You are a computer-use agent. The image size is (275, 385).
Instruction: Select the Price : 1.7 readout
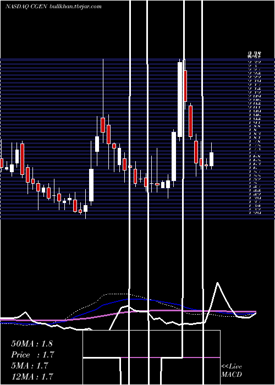tap(32, 355)
